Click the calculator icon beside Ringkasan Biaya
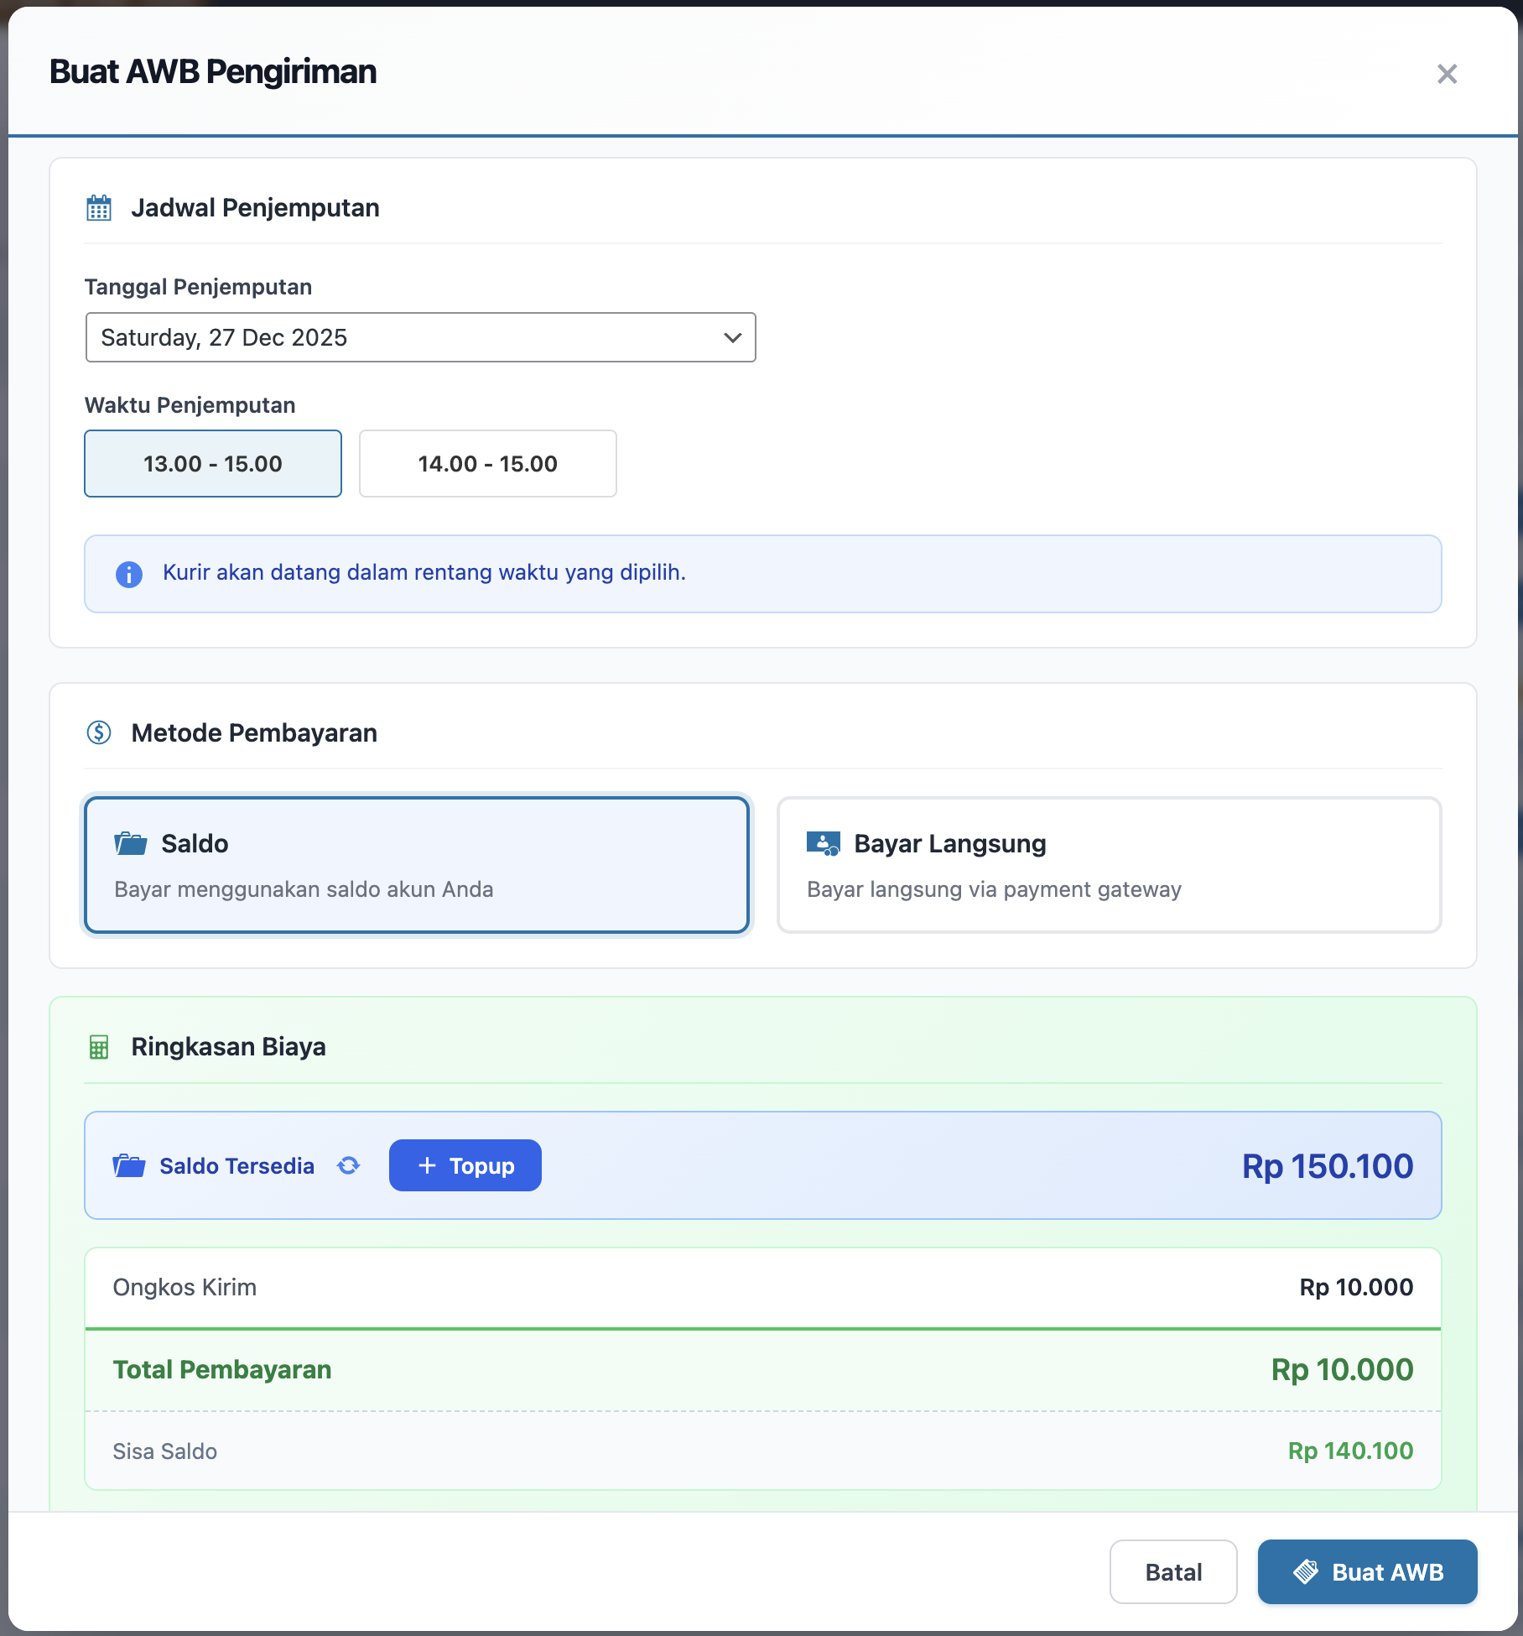This screenshot has height=1636, width=1523. coord(99,1047)
